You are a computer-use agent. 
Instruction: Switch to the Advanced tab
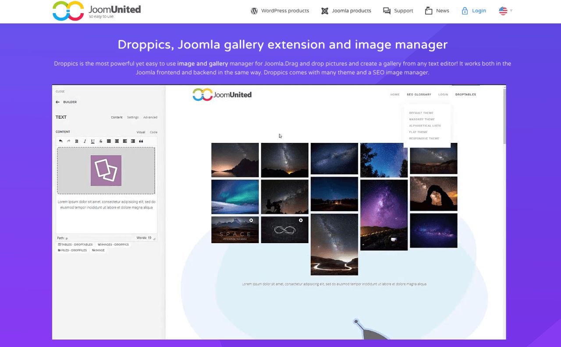[150, 117]
